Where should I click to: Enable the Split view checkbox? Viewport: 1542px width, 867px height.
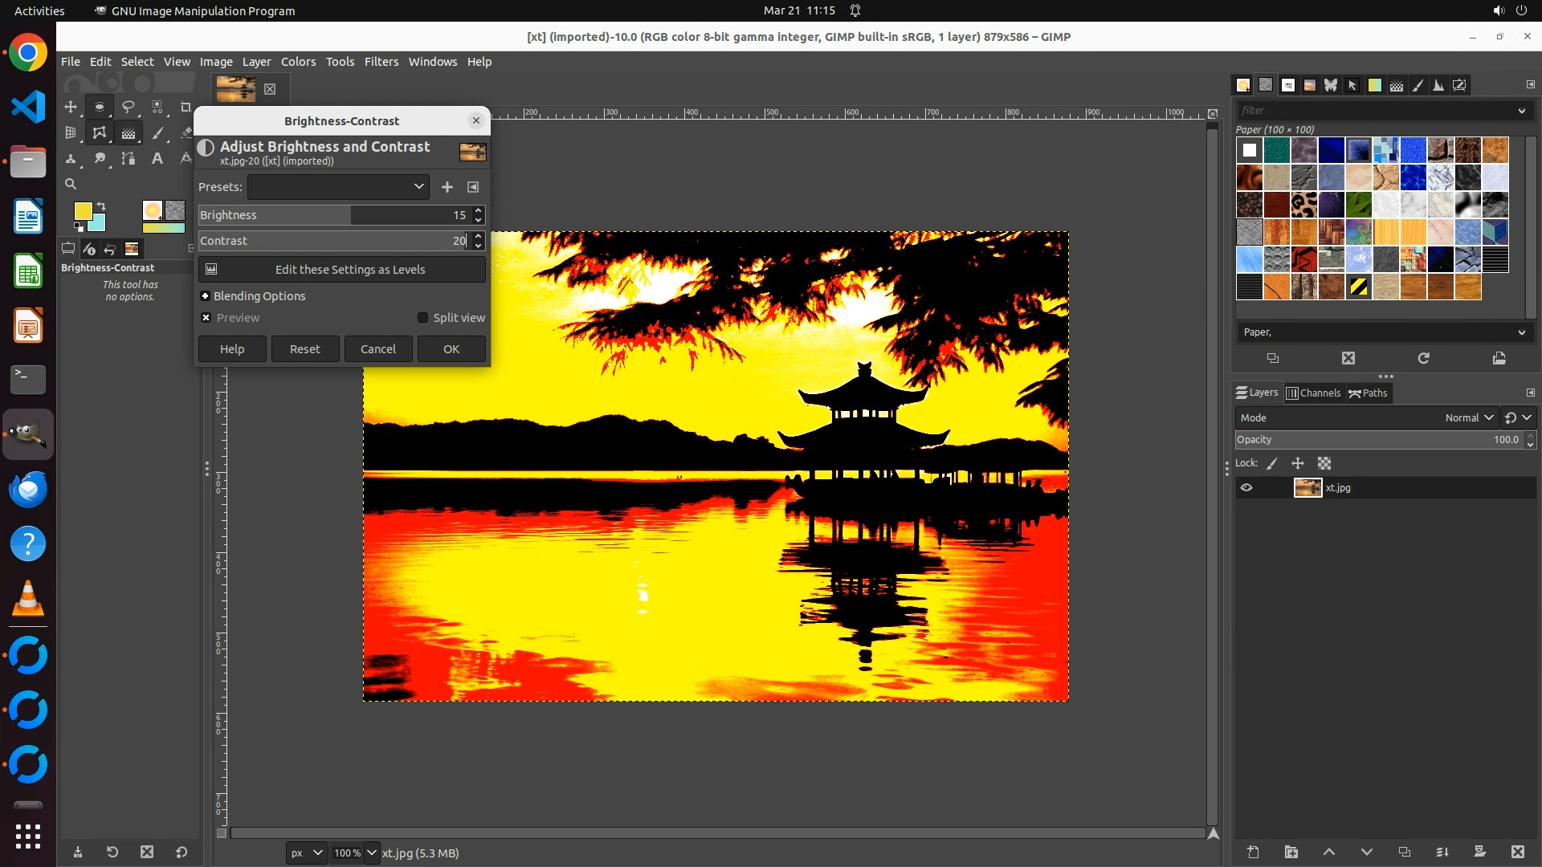[423, 318]
